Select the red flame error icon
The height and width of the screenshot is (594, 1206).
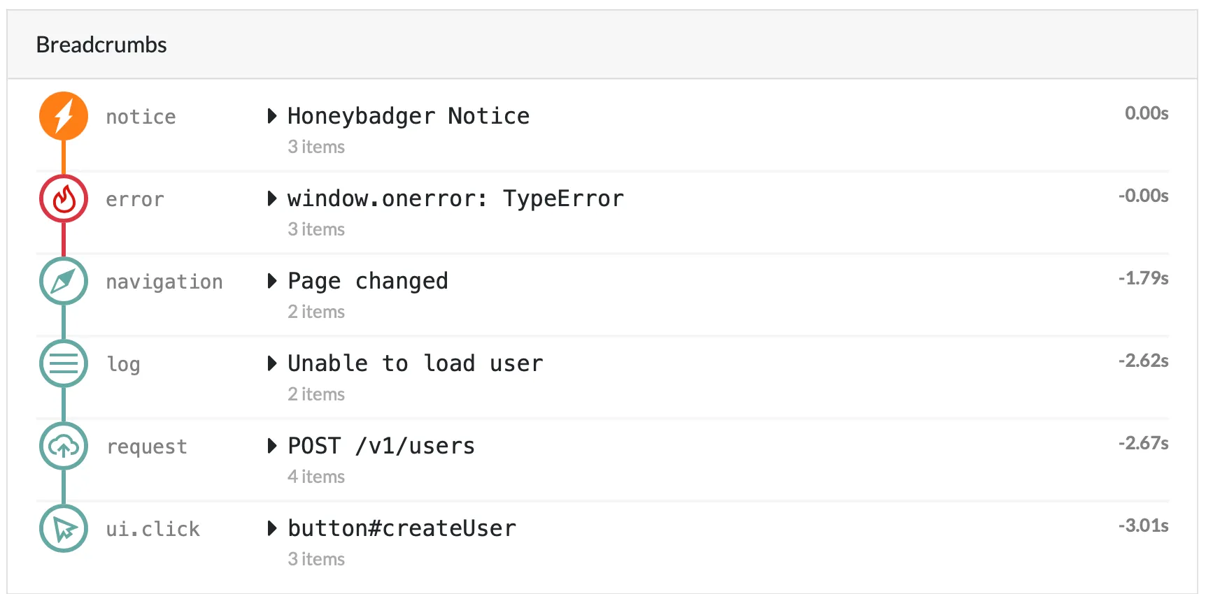click(63, 198)
